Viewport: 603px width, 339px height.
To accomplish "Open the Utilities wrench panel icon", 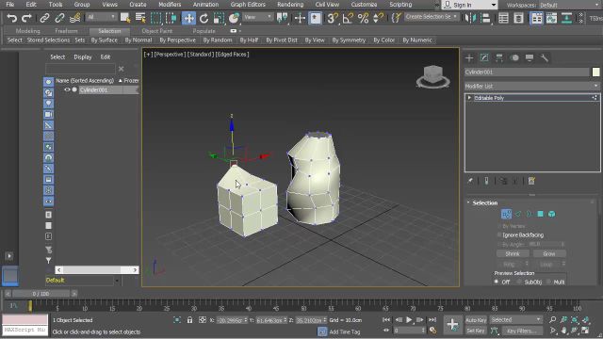I will point(545,58).
